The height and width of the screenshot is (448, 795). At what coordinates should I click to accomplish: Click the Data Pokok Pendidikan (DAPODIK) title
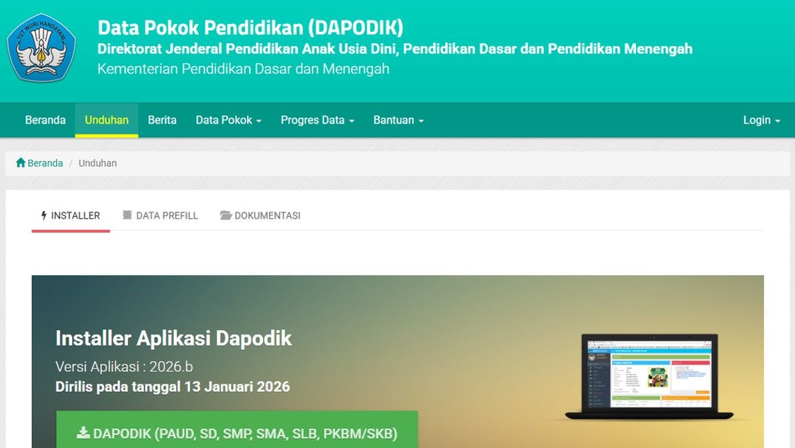coord(250,27)
